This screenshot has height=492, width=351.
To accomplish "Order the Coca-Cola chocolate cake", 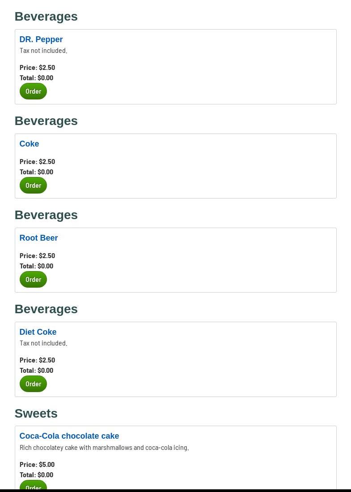I will pyautogui.click(x=33, y=486).
